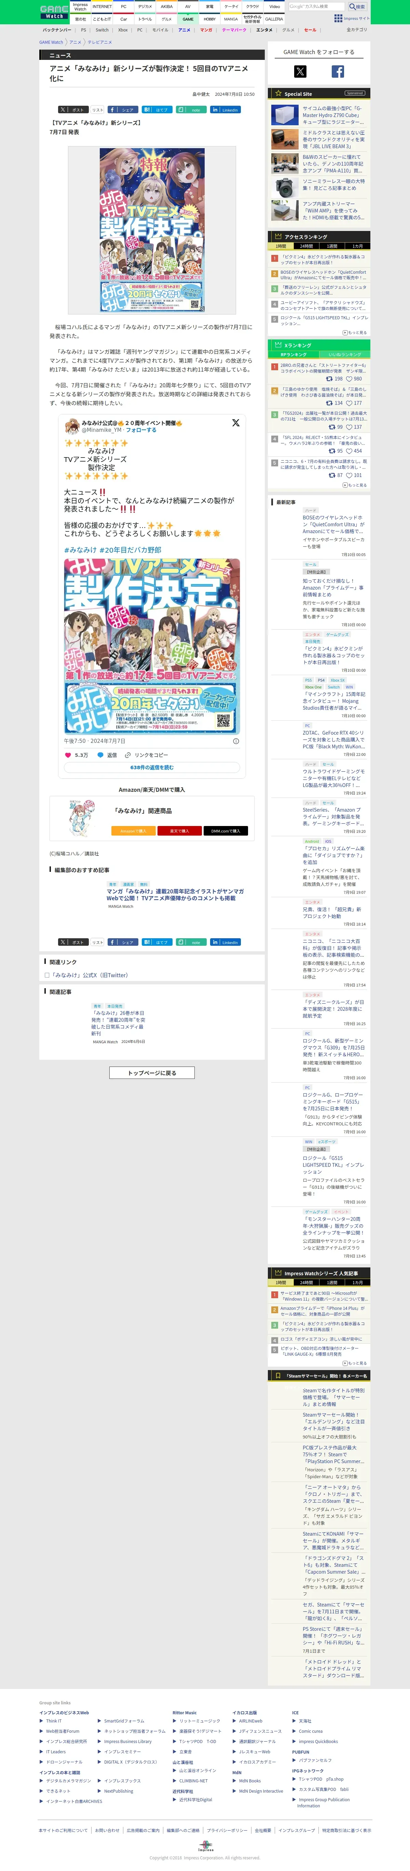This screenshot has width=410, height=1871.
Task: Expand もっと見る under Xランキング
Action: (355, 485)
